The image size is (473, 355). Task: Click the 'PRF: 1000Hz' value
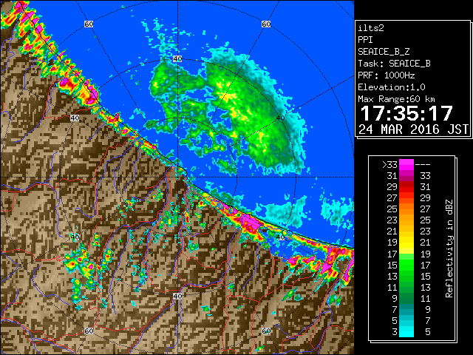click(386, 75)
